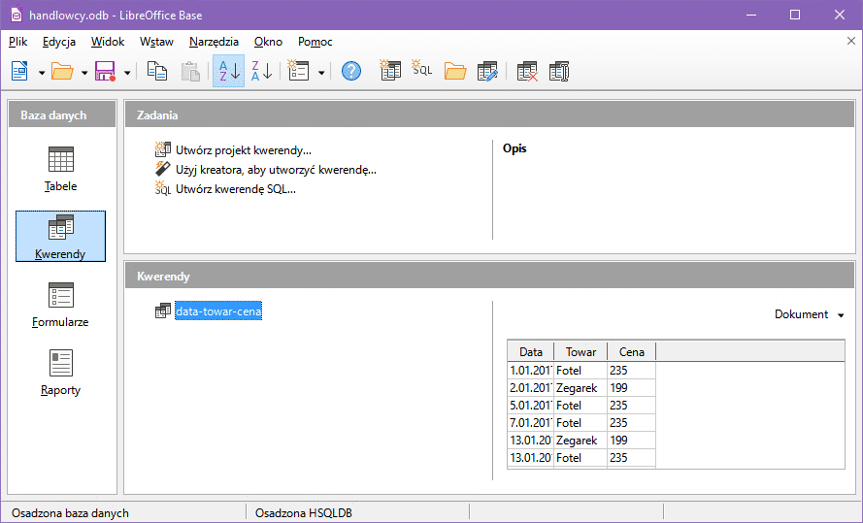Select the data-towar-cena query
Screen dimensions: 863x523
tap(218, 311)
